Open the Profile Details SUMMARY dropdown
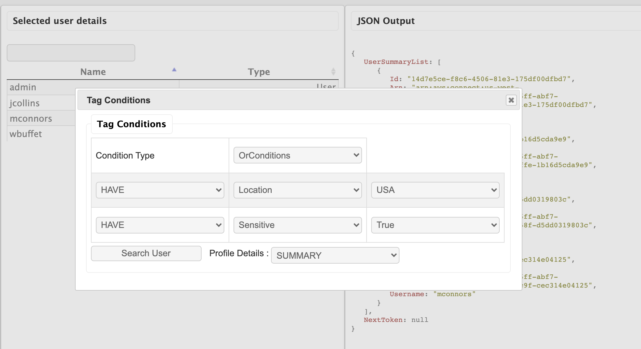Screen dimensions: 641x349 click(x=335, y=255)
